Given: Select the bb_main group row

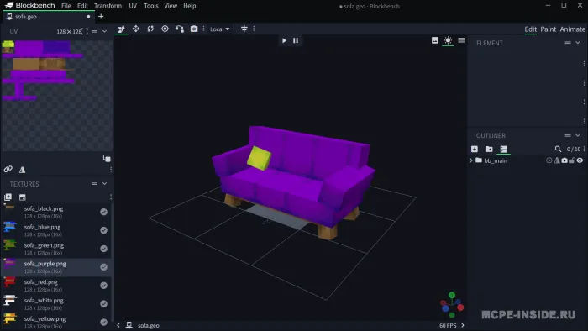Looking at the screenshot, I should point(527,160).
